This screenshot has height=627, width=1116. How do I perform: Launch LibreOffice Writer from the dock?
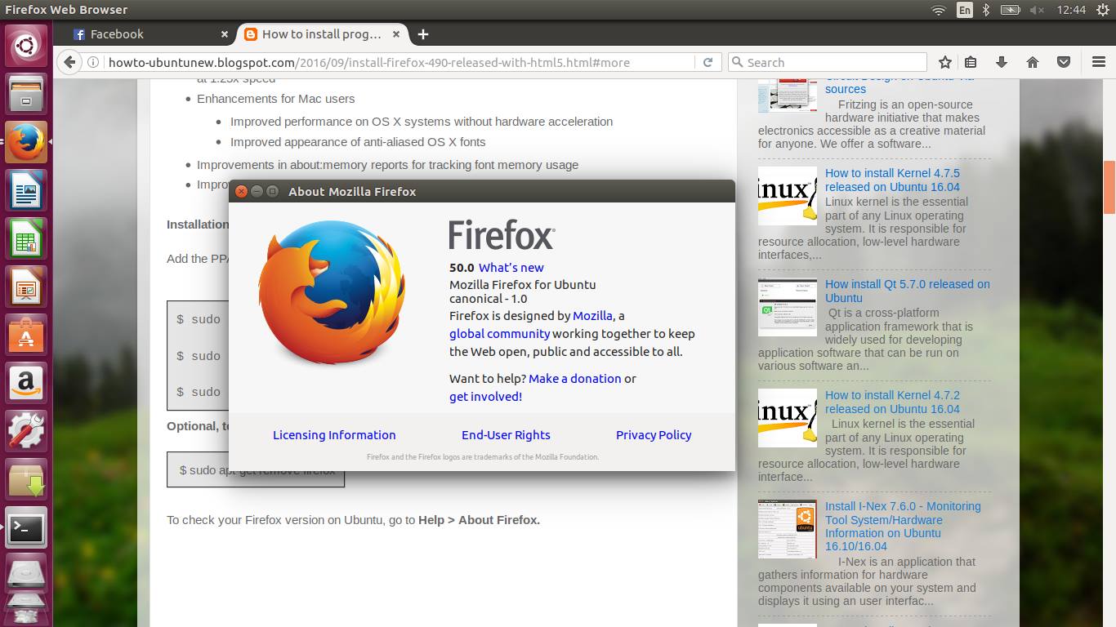tap(26, 190)
